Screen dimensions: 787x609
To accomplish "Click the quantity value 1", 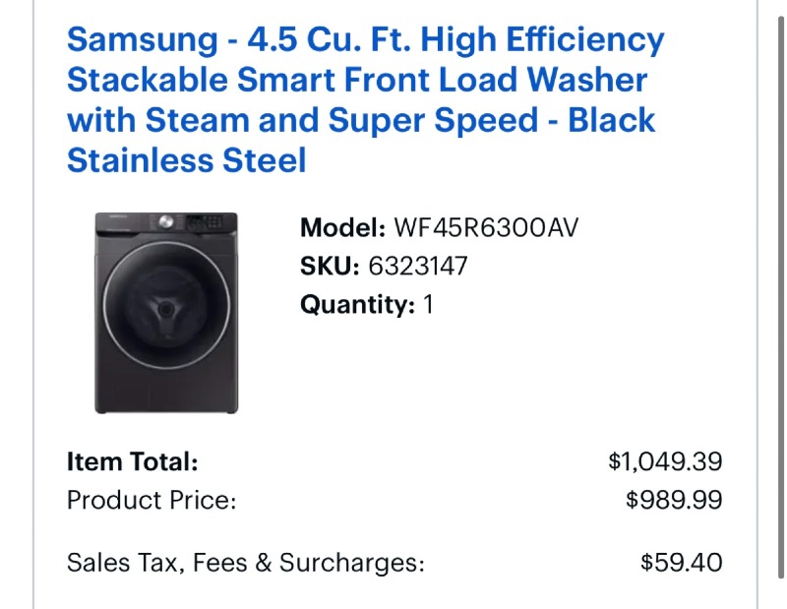I will (x=428, y=304).
